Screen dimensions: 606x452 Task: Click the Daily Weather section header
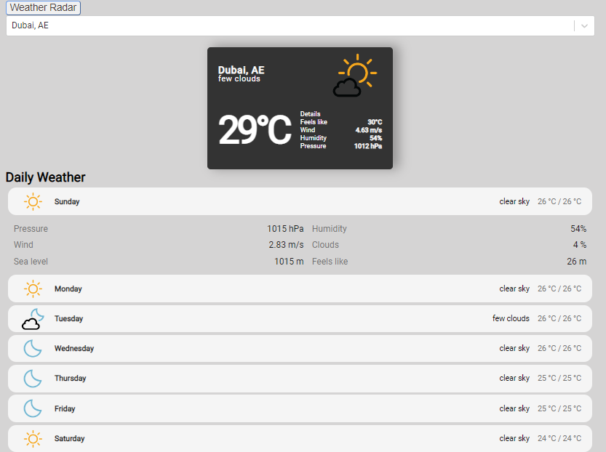pyautogui.click(x=46, y=177)
